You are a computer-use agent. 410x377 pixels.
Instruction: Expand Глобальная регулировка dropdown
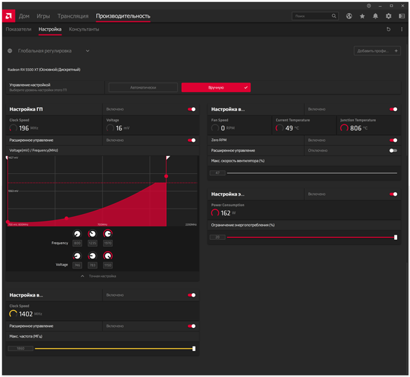click(x=87, y=50)
